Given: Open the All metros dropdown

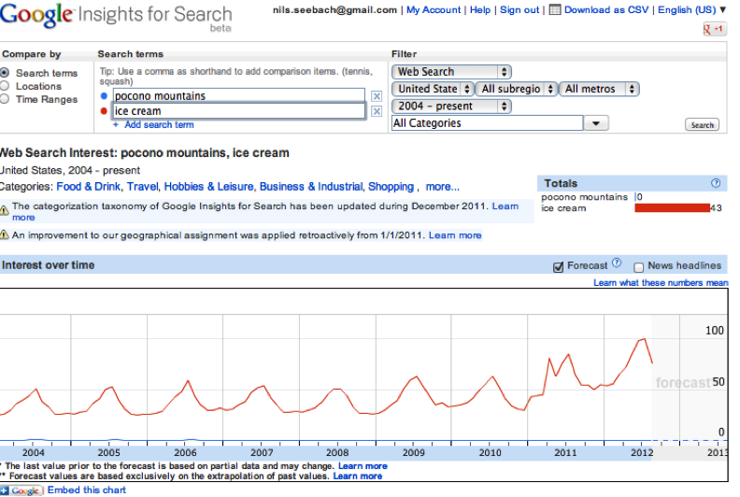Looking at the screenshot, I should tap(599, 89).
